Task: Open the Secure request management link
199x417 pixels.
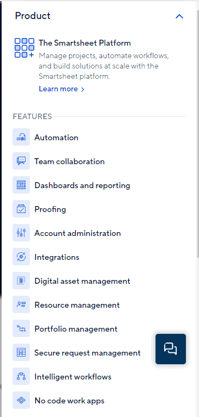Action: click(88, 353)
